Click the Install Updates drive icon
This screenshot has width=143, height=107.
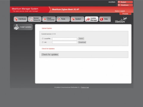click(x=17, y=27)
